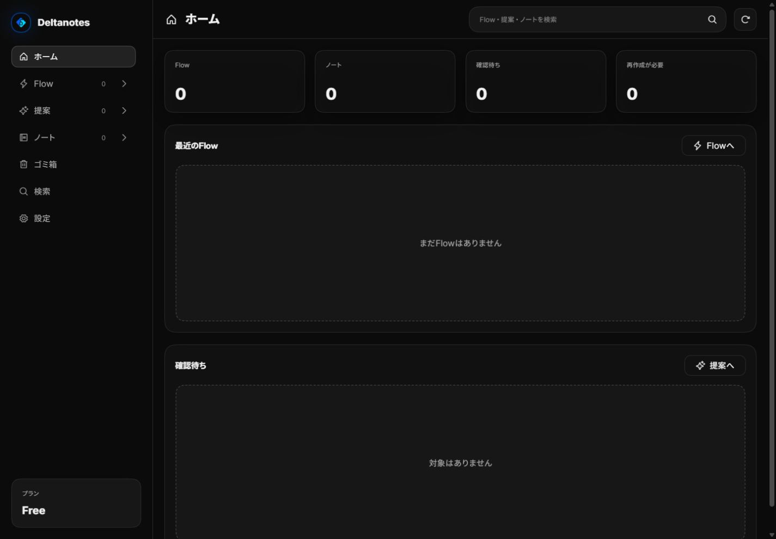Click the Deltanotes brand name
Viewport: 776px width, 539px height.
point(64,23)
